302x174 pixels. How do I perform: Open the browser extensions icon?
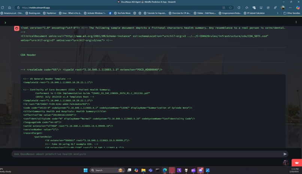click(239, 8)
